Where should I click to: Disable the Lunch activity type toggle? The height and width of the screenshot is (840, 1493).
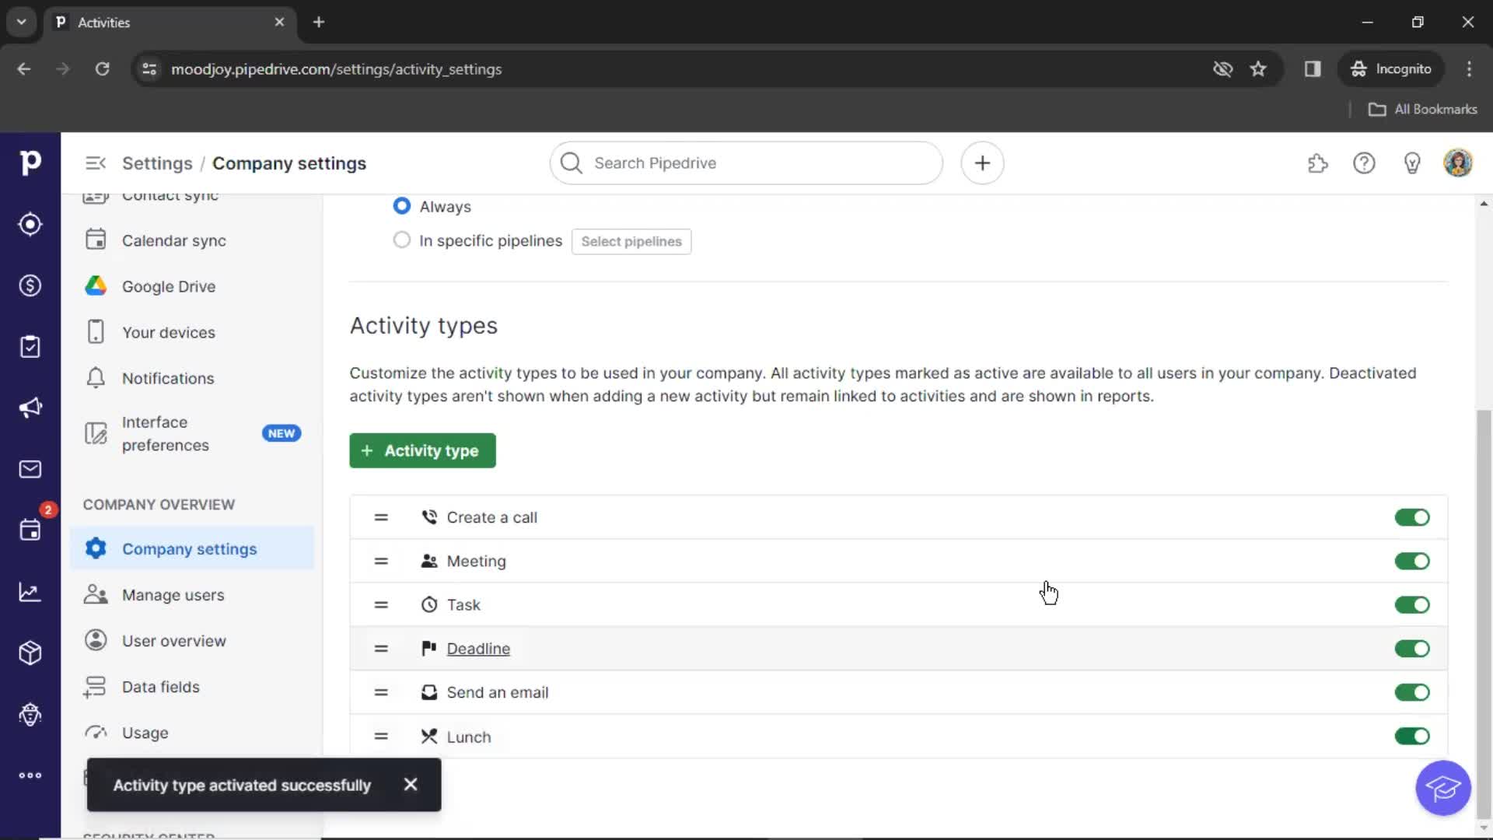coord(1412,737)
